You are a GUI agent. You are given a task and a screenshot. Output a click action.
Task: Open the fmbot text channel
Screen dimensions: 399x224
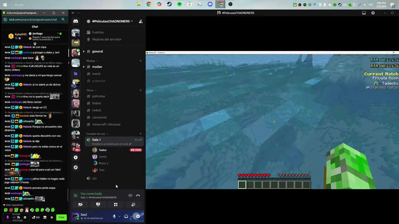point(114,103)
